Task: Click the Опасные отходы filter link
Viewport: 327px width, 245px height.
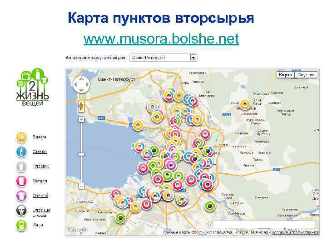Action: point(41,212)
